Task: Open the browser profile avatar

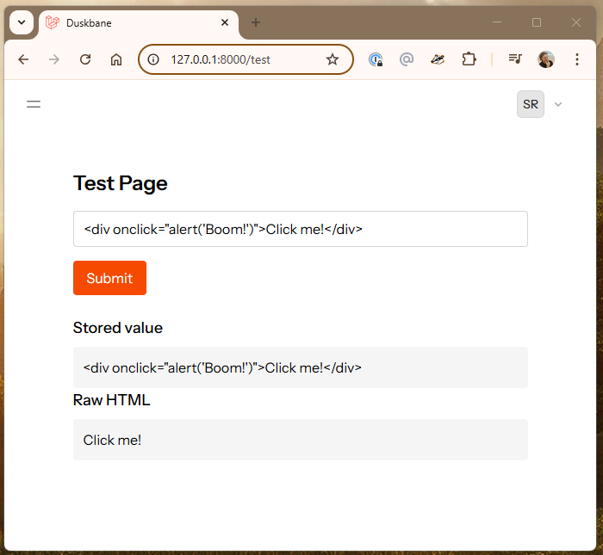Action: click(x=545, y=59)
